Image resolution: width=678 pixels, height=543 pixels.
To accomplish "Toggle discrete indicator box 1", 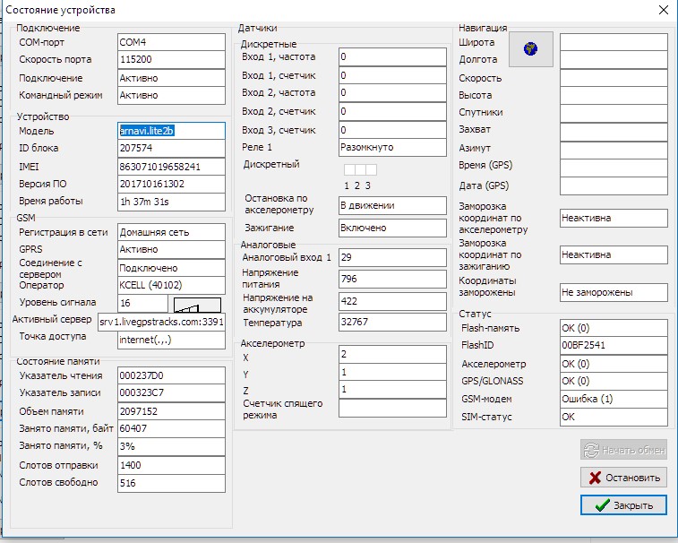I will pos(350,169).
